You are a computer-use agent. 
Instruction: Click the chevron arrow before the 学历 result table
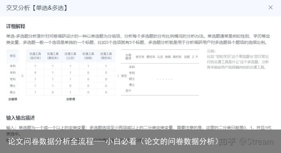click(x=118, y=76)
